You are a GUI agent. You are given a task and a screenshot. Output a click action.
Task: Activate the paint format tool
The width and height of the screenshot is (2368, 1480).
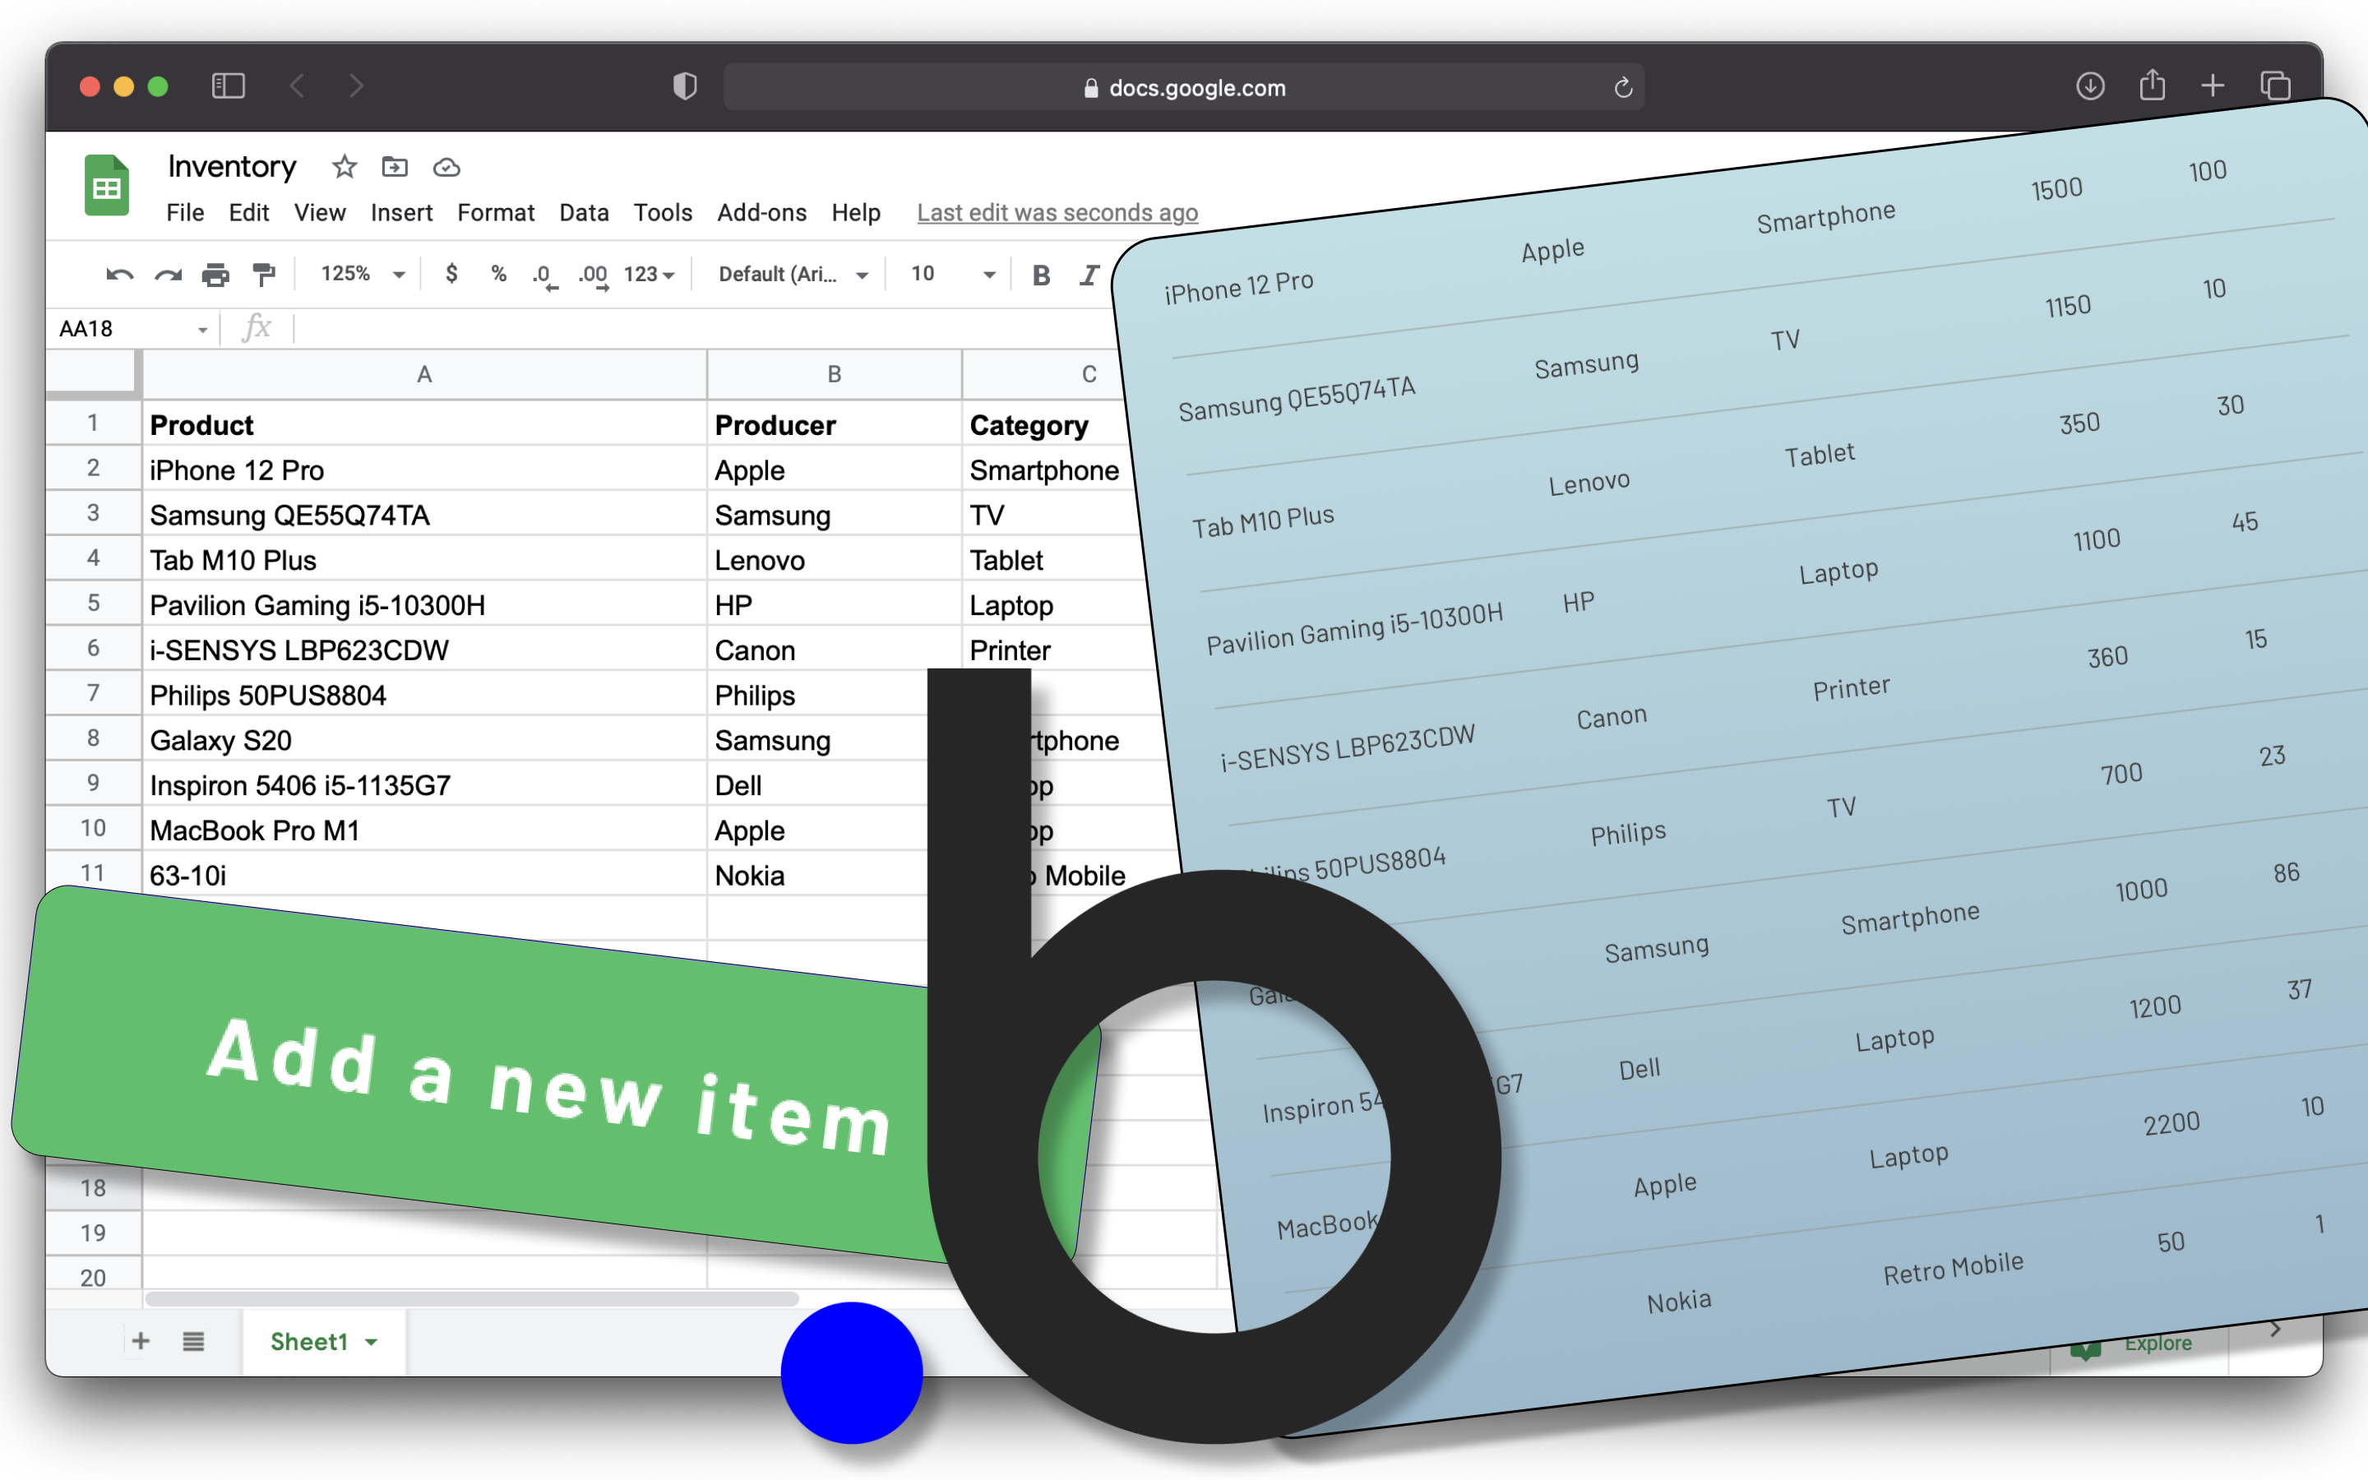coord(263,275)
